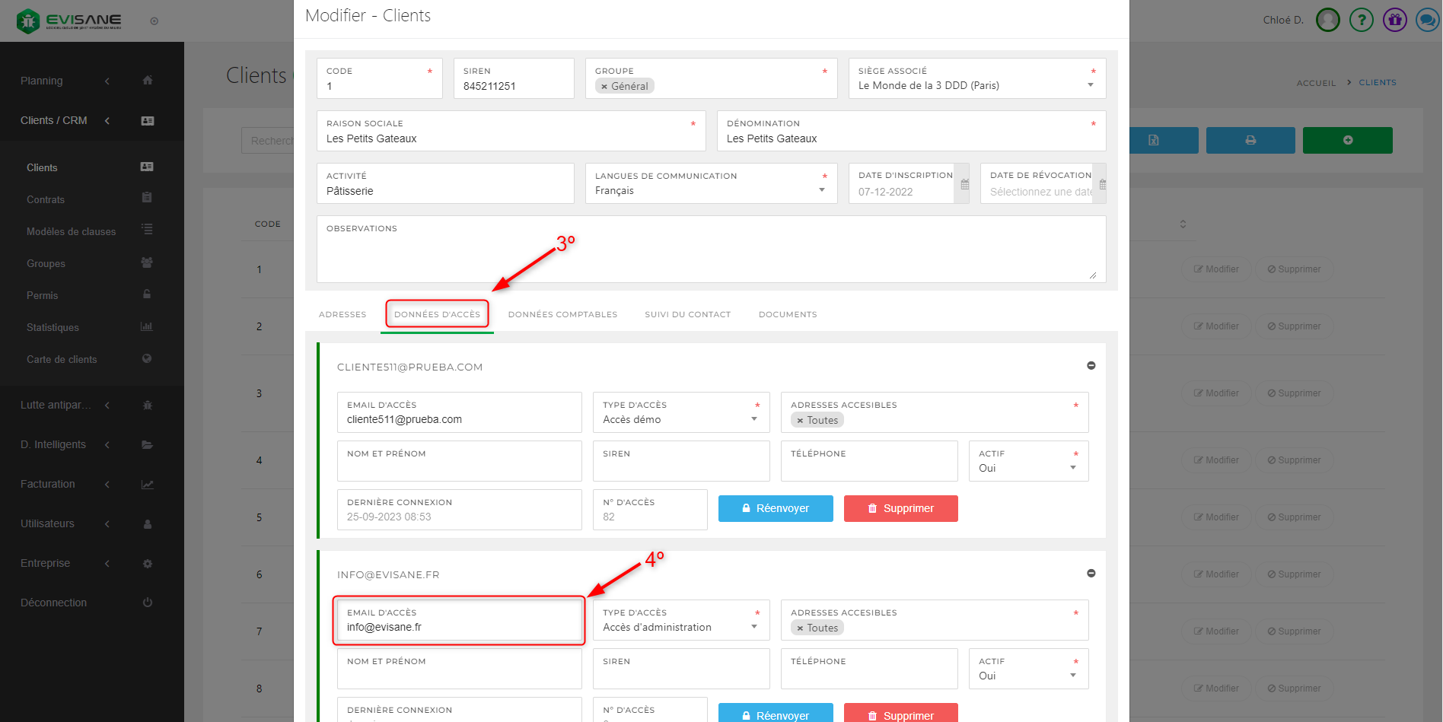Image resolution: width=1443 pixels, height=722 pixels.
Task: Click the Excel export icon button
Action: [x=1154, y=140]
